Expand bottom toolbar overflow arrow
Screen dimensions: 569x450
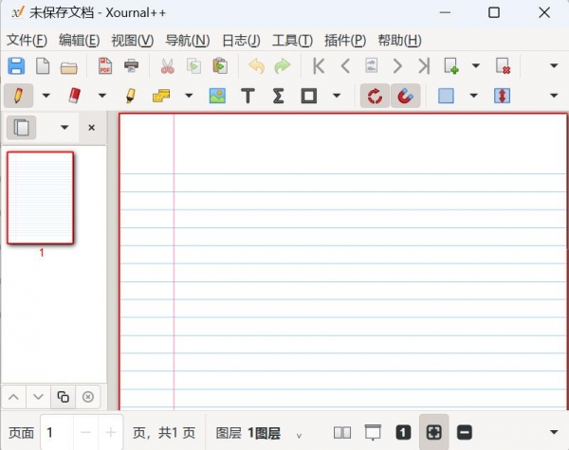point(554,432)
